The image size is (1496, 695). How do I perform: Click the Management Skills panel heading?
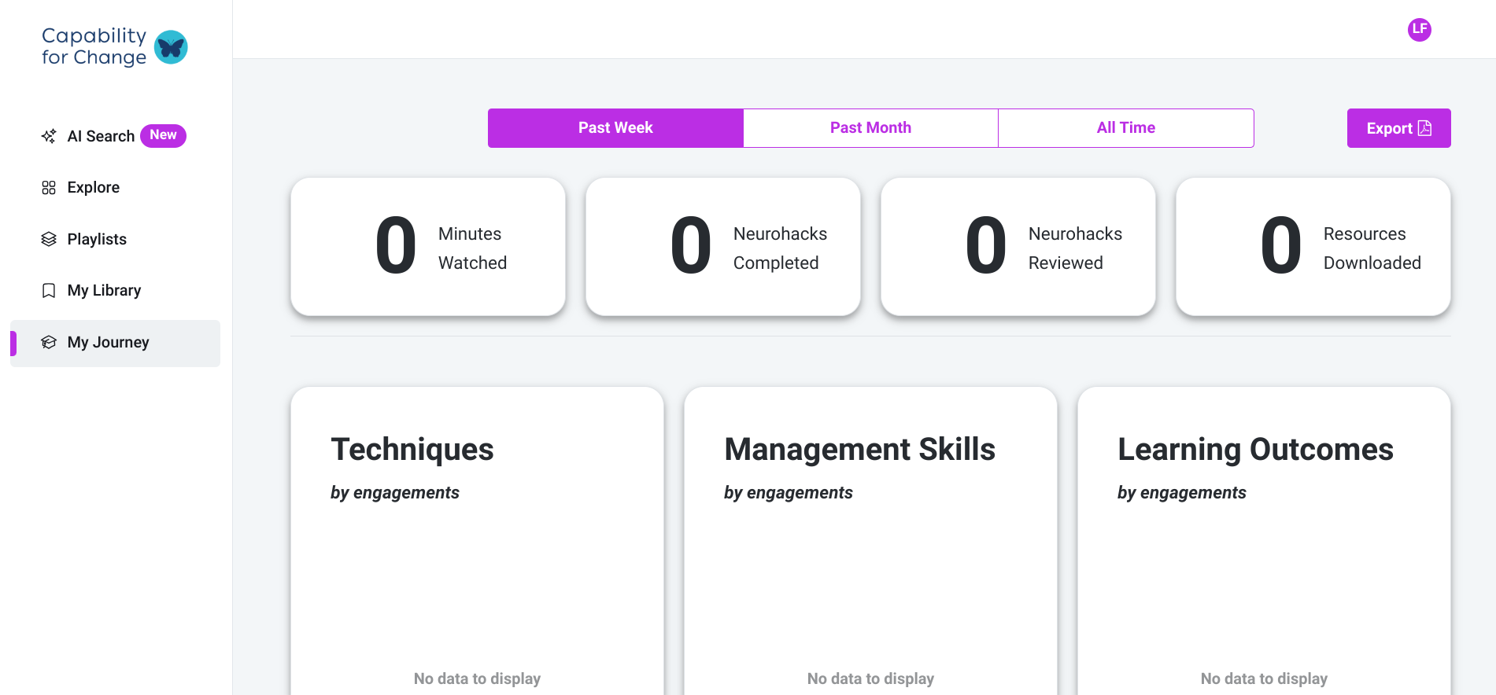tap(859, 450)
